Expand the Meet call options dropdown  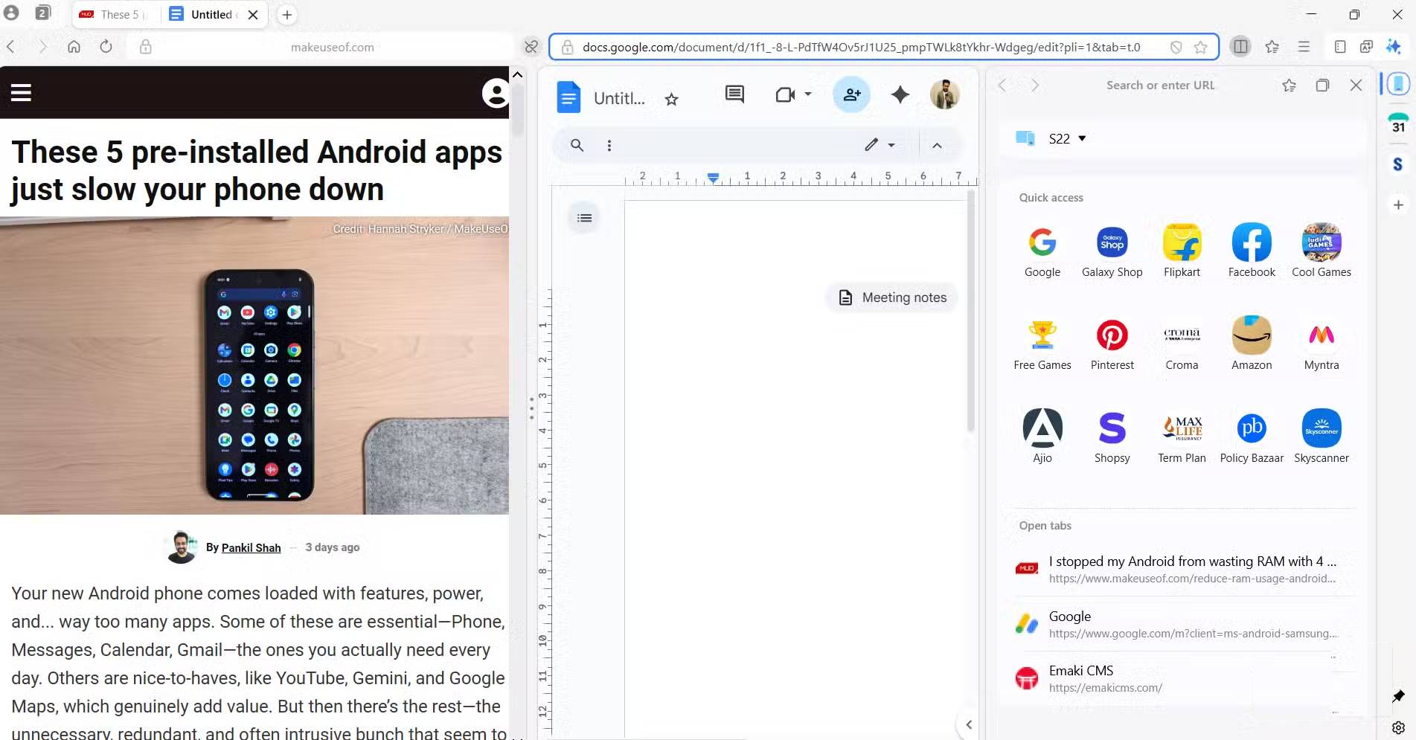point(807,94)
